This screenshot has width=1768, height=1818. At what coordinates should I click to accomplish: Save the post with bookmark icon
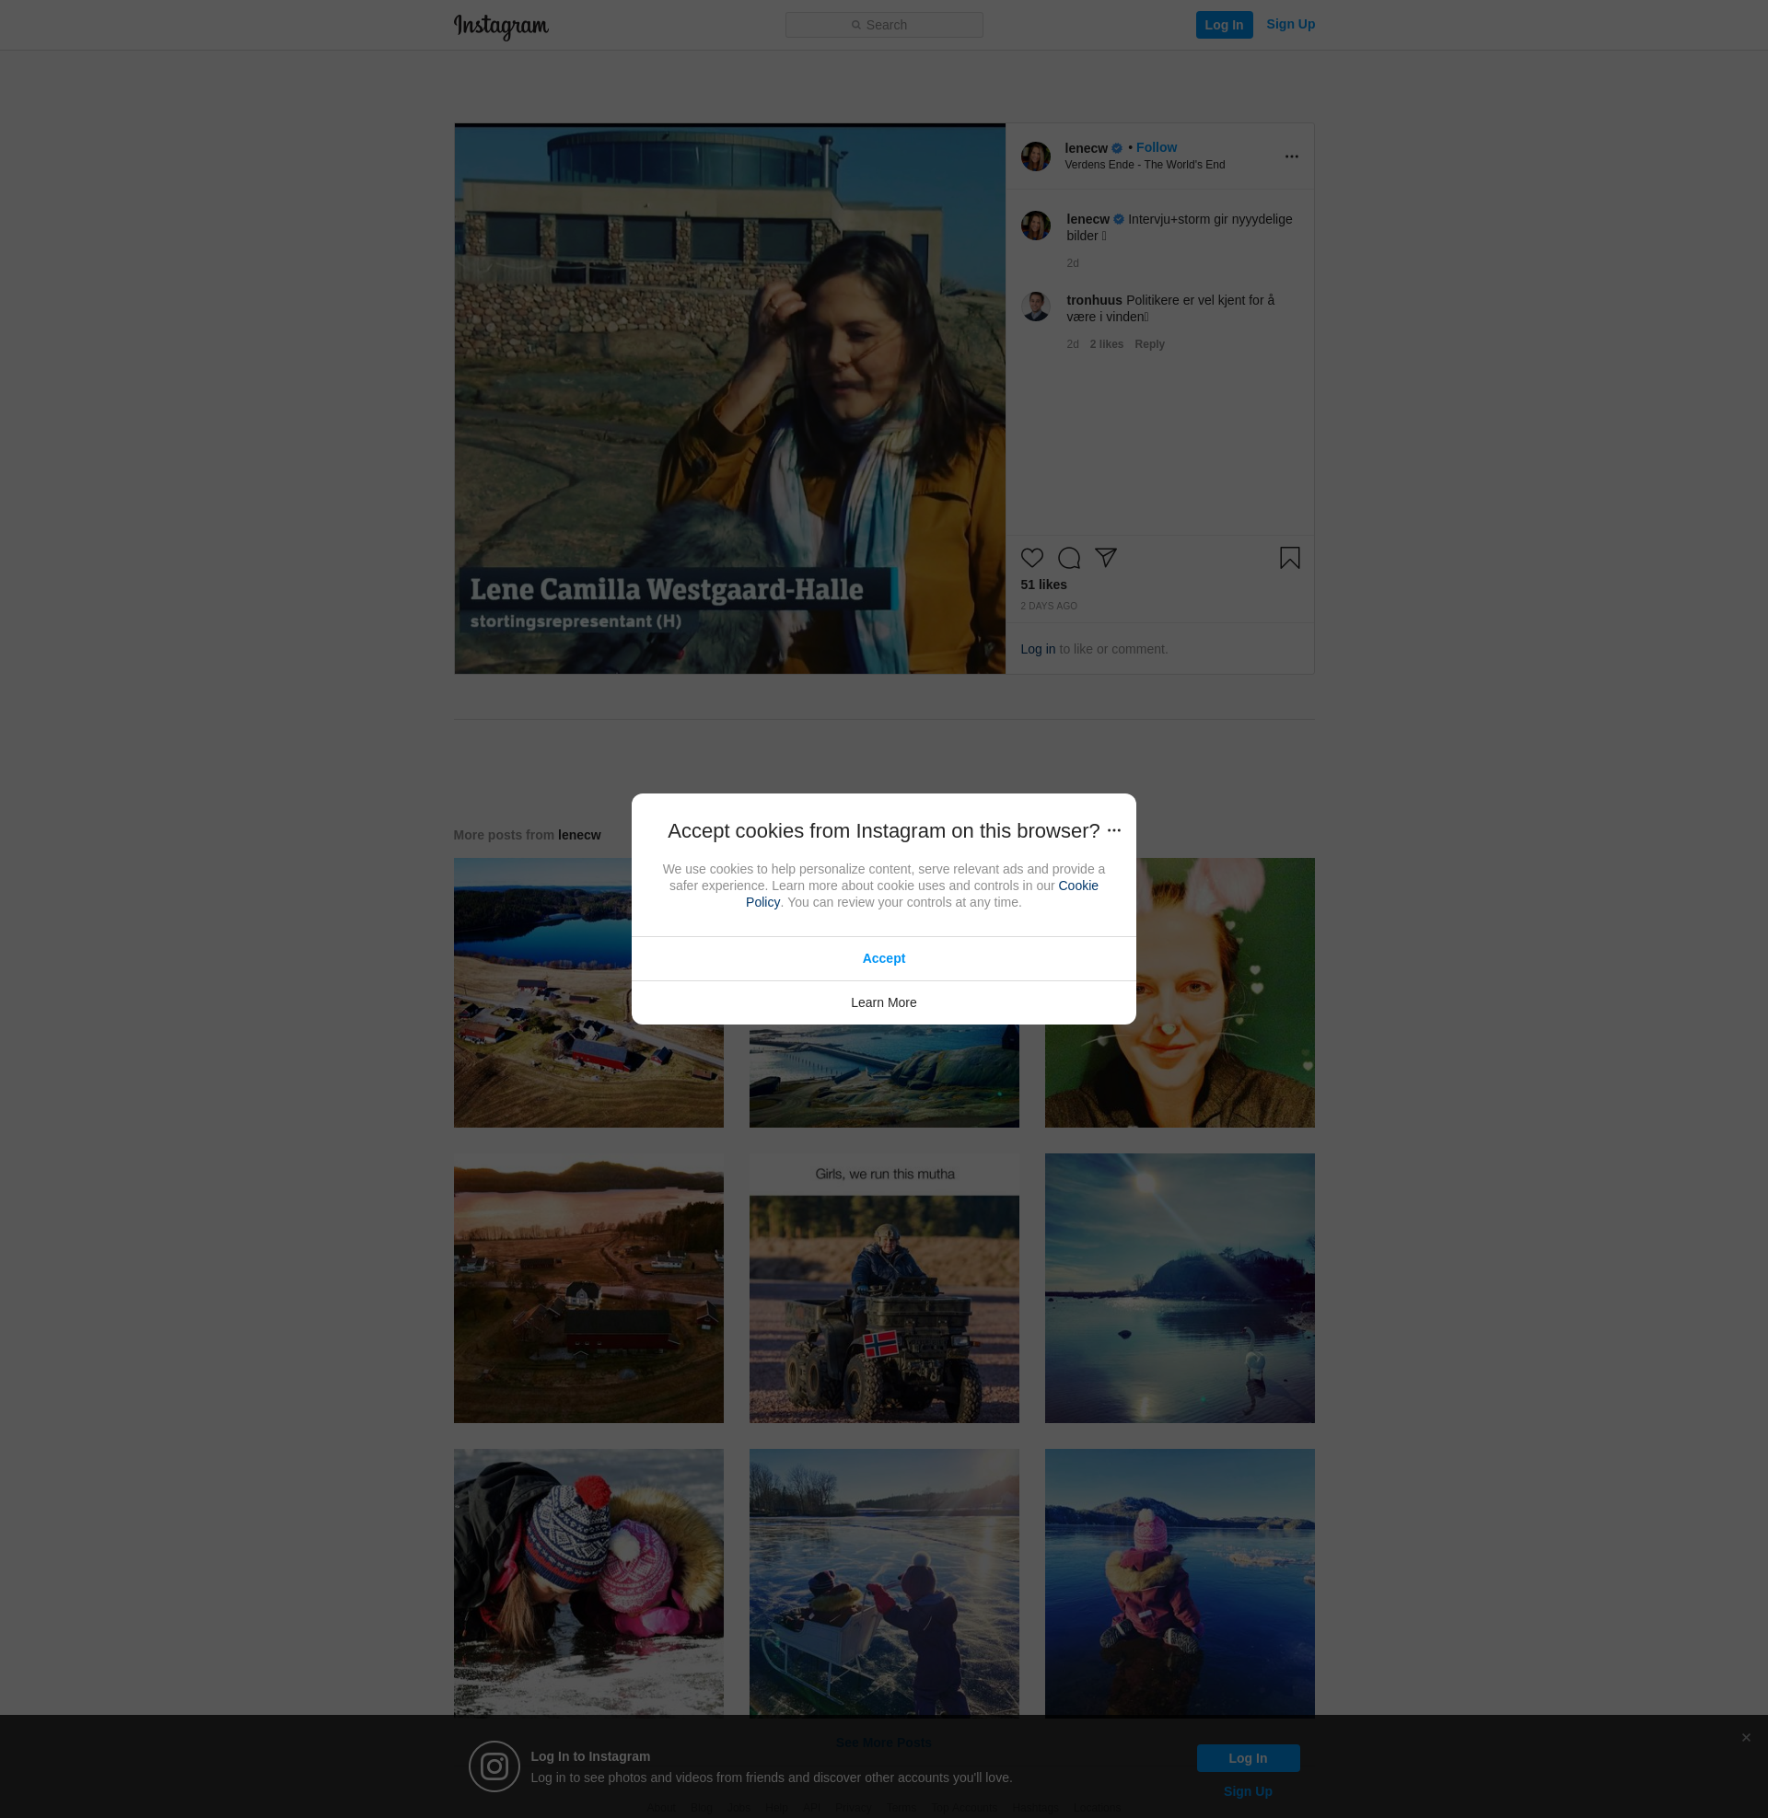click(1289, 558)
